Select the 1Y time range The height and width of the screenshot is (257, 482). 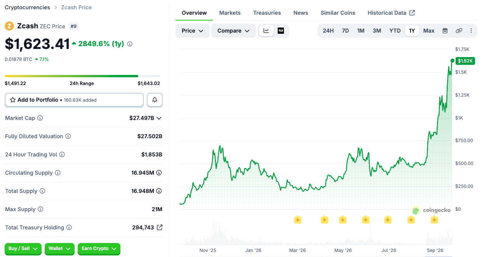412,31
